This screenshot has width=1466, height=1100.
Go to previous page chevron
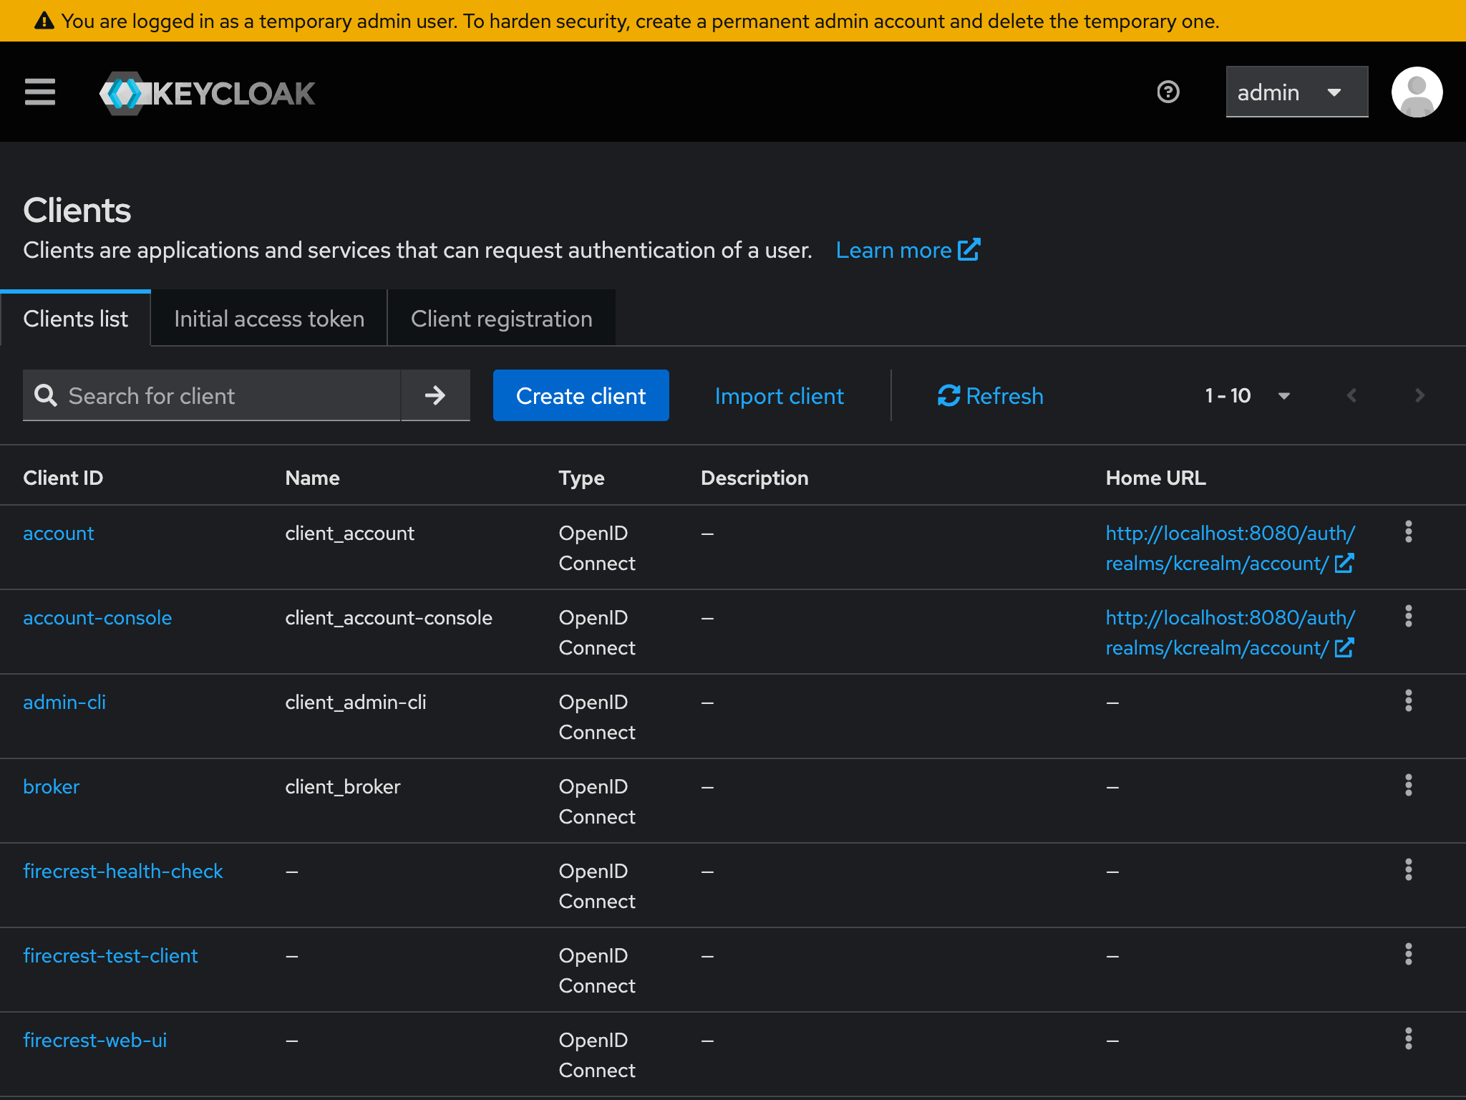tap(1351, 395)
